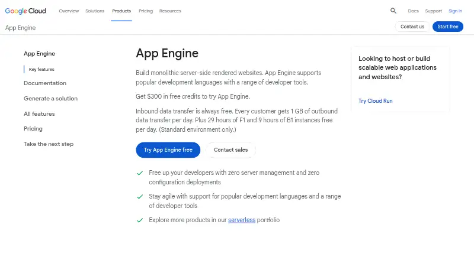The image size is (474, 260).
Task: Open the Overview menu
Action: pos(69,11)
